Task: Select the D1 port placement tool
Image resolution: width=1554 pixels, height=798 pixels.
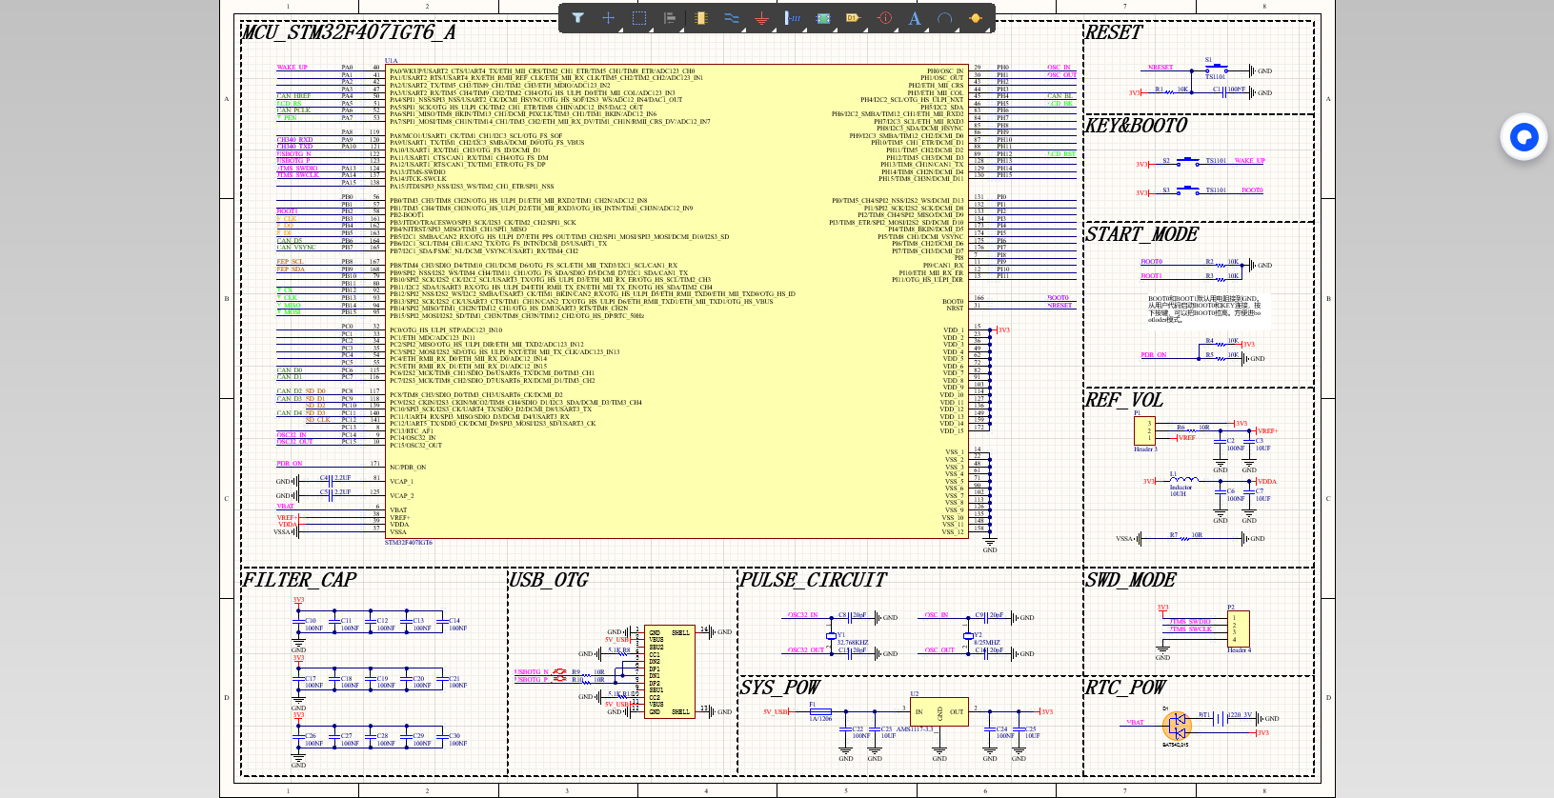Action: click(x=853, y=18)
